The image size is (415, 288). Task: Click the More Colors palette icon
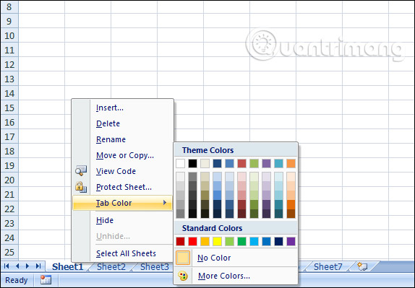tap(183, 276)
